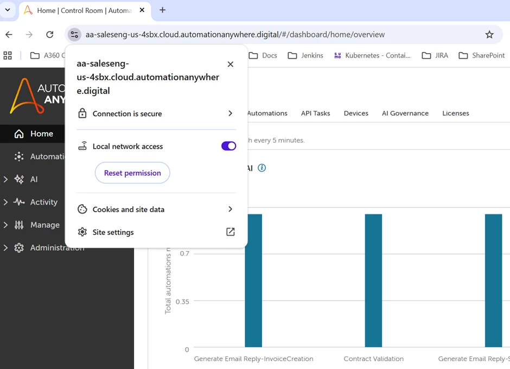Screen dimensions: 510x369
Task: Expand the Activity sidebar section
Action: pos(5,202)
